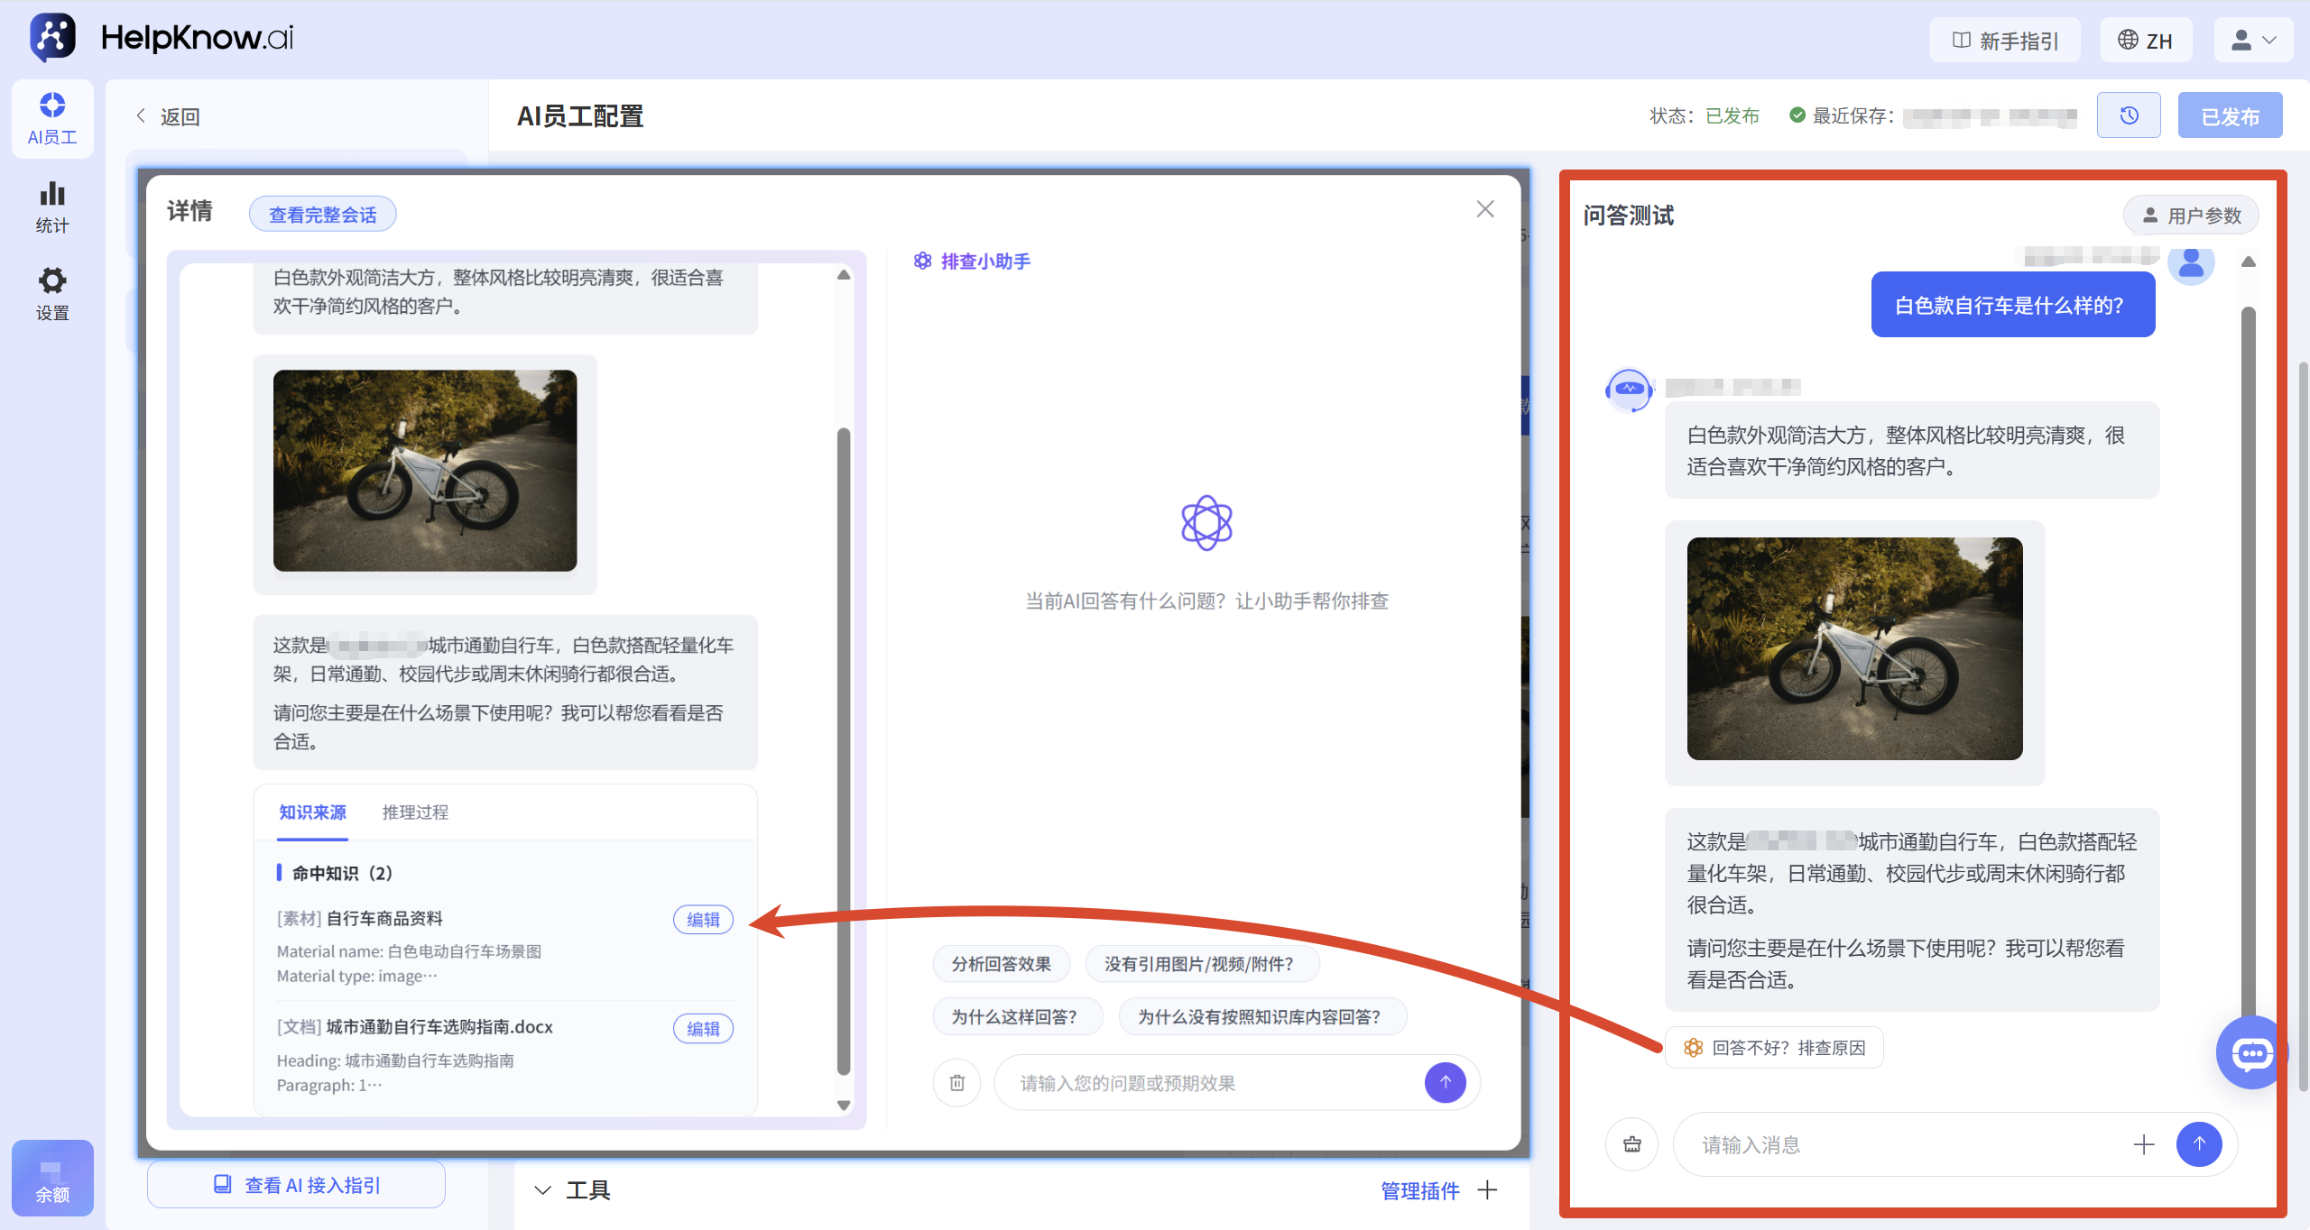
Task: Click the version history clock icon
Action: tap(2129, 115)
